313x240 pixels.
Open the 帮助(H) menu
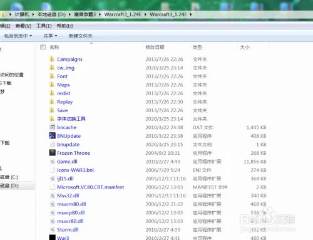click(x=65, y=26)
